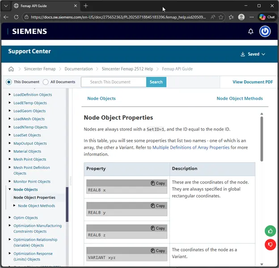Click thumbs up feedback button
The image size is (279, 268).
tap(270, 231)
